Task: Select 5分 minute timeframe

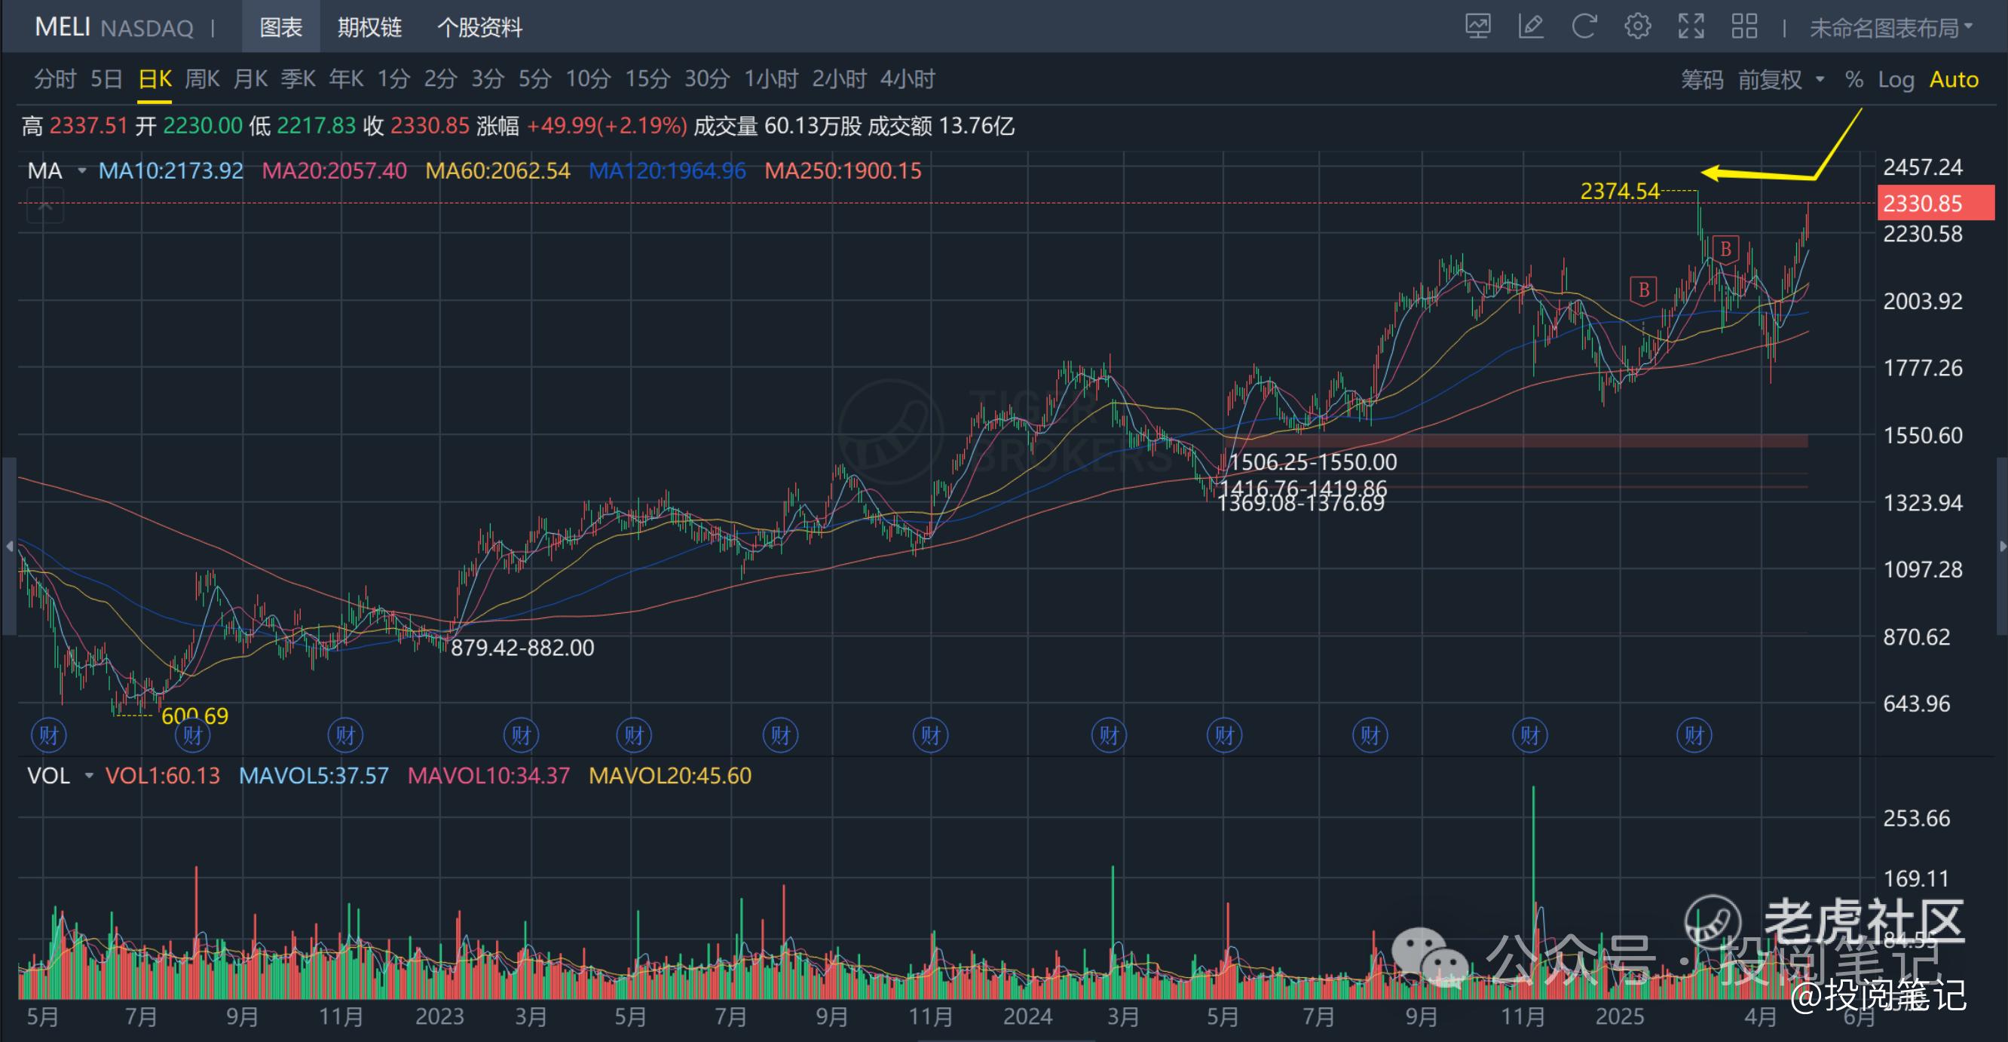Action: coord(534,78)
